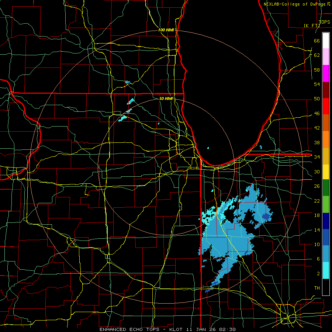Image resolution: width=332 pixels, height=332 pixels.
Task: Click the legend value "6"
Action: coord(318,259)
